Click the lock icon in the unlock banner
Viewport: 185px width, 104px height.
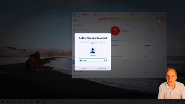coord(100,19)
